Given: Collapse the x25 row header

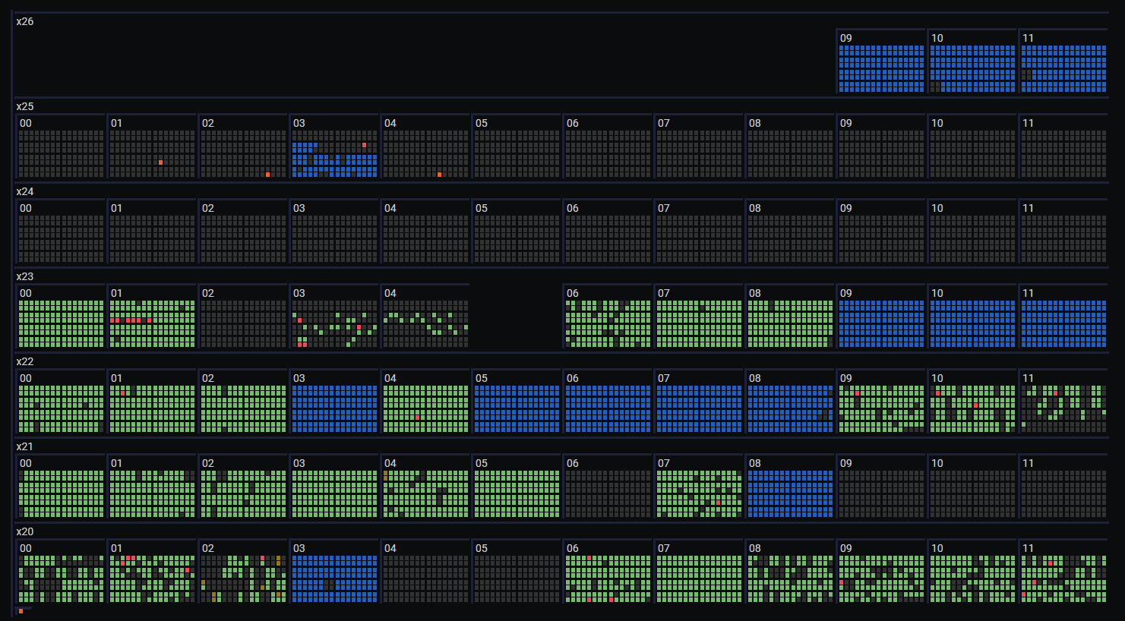Looking at the screenshot, I should 25,106.
